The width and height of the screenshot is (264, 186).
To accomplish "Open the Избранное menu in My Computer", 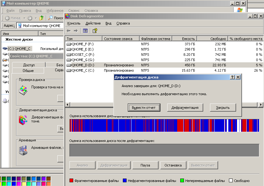I will click(55, 11).
